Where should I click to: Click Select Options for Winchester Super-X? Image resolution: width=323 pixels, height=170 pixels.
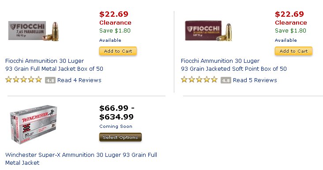coord(120,137)
